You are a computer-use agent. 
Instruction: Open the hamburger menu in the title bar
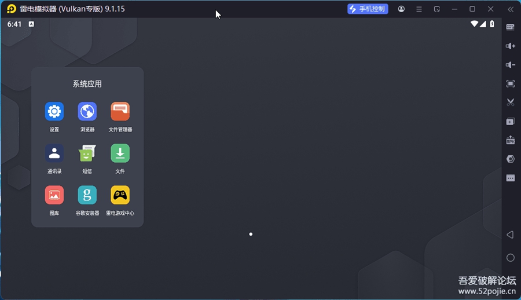pyautogui.click(x=419, y=9)
